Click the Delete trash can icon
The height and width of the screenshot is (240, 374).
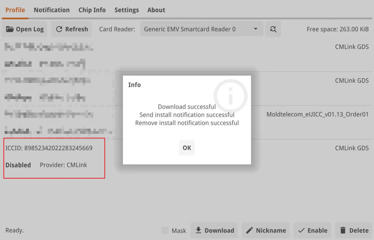point(343,230)
